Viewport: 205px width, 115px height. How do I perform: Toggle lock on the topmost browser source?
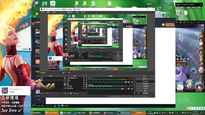(86, 78)
